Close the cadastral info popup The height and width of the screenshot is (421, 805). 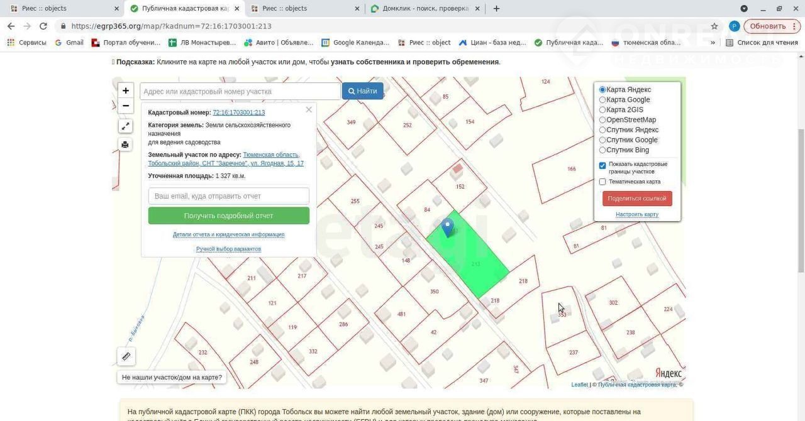pos(309,110)
